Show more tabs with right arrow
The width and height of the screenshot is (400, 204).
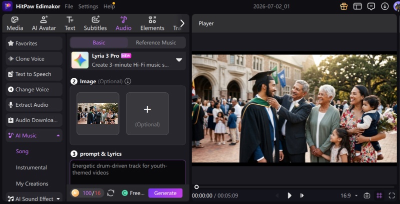(x=182, y=23)
